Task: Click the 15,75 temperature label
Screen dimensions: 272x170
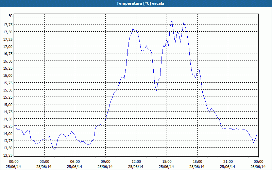Action: (8, 83)
